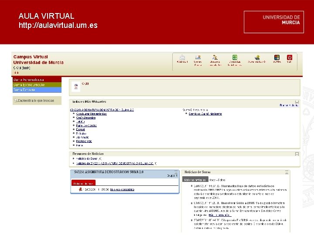Open the Configurar Herramientas link
The width and height of the screenshot is (314, 235).
91,114
